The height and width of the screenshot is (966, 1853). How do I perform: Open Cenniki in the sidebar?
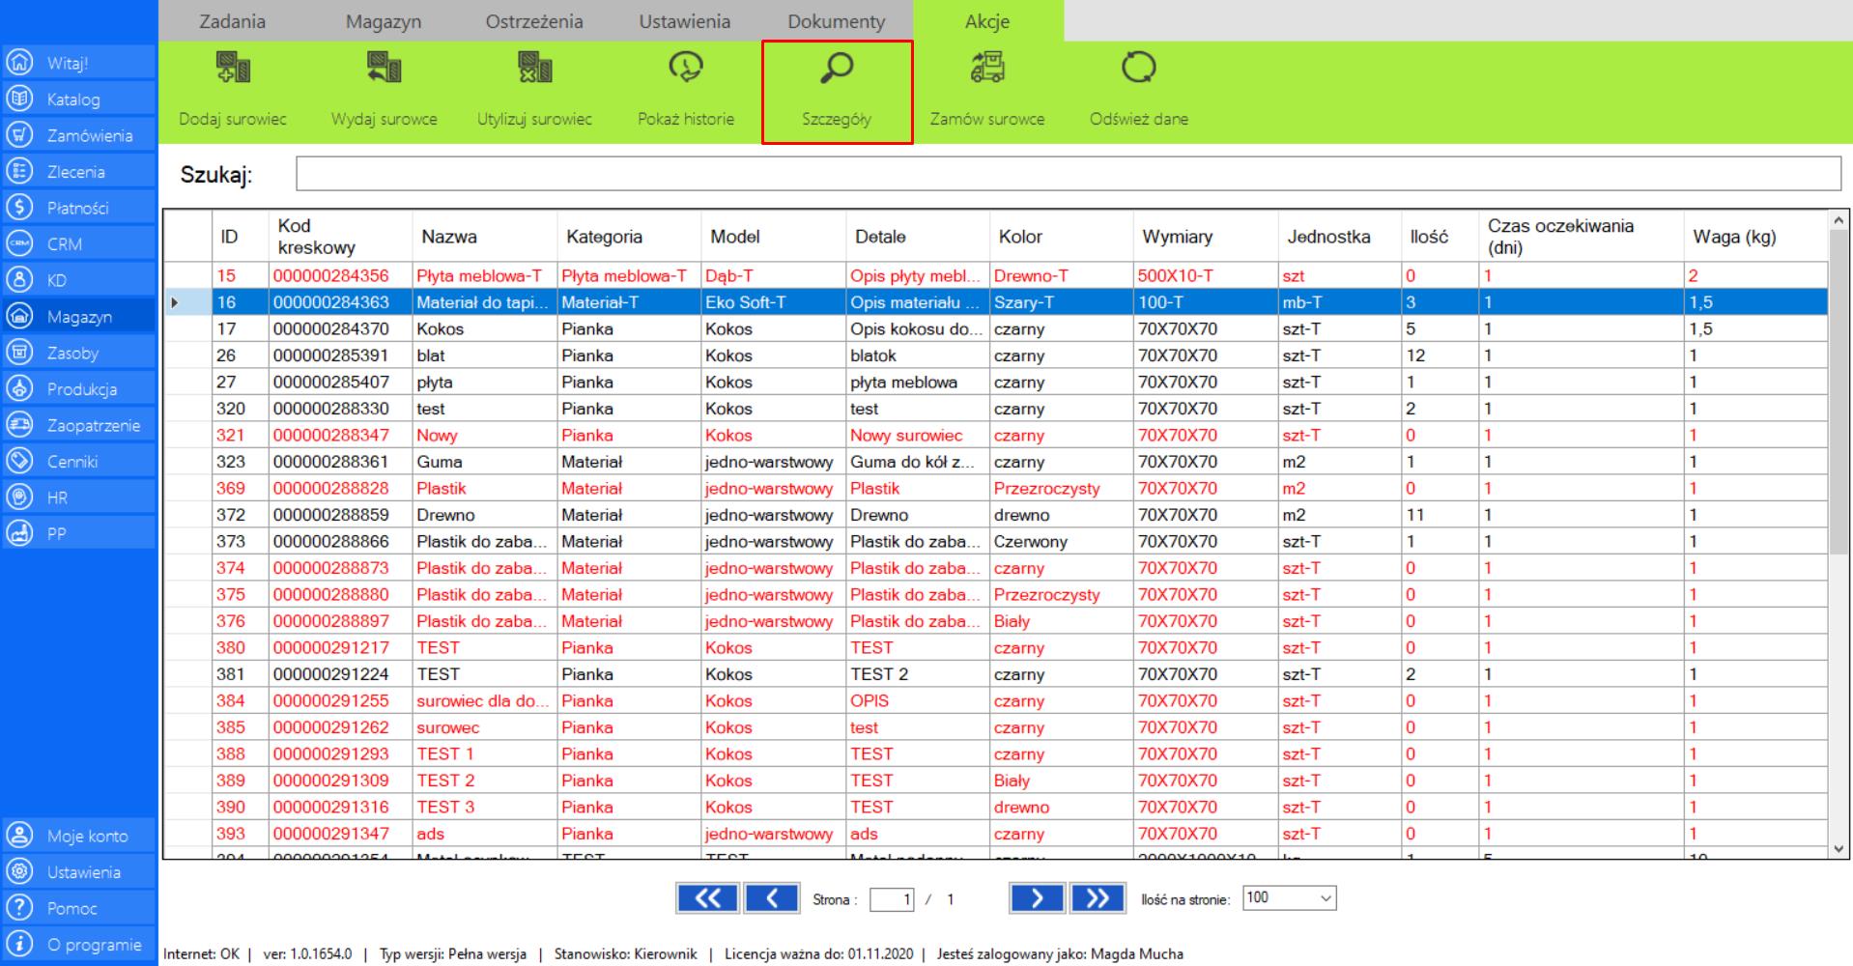78,462
